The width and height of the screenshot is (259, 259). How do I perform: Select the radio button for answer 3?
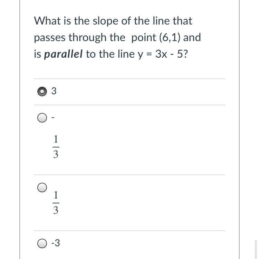42,92
